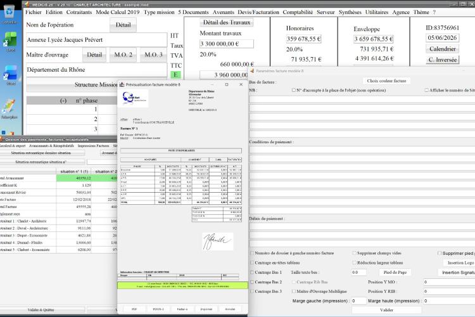Open the Thème menu

421,13
